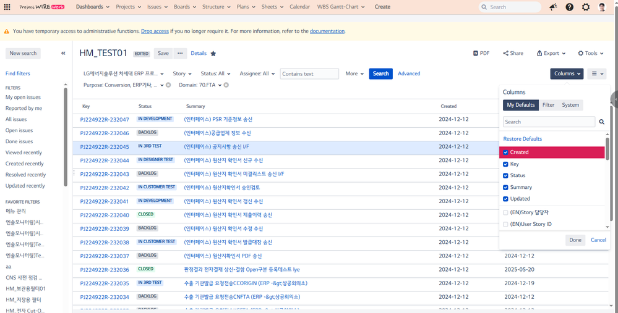618x313 pixels.
Task: Uncheck the Updated column checkbox
Action: tap(505, 199)
